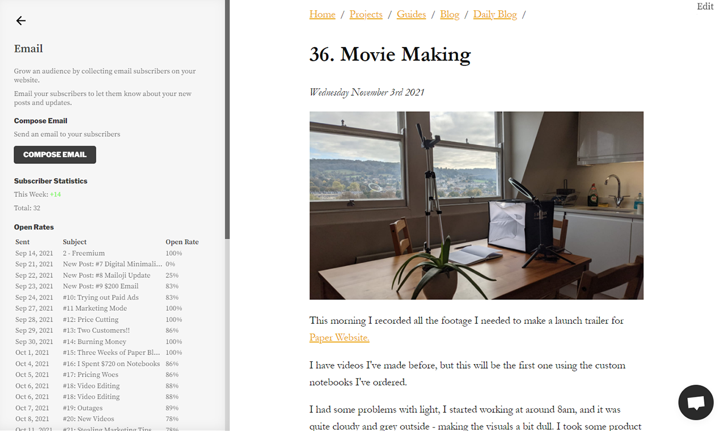Open the Paper Website link

(338, 337)
